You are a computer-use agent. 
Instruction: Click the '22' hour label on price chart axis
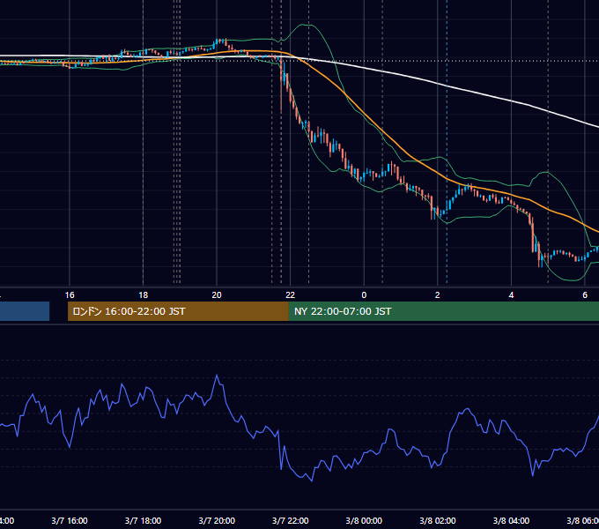pos(291,294)
